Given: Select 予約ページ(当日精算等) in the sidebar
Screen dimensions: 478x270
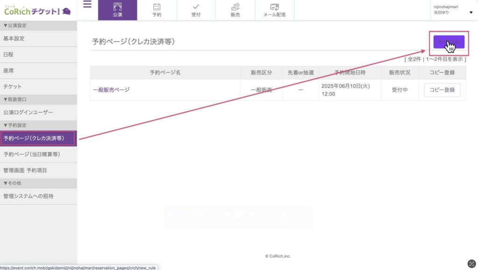Looking at the screenshot, I should click(x=32, y=154).
